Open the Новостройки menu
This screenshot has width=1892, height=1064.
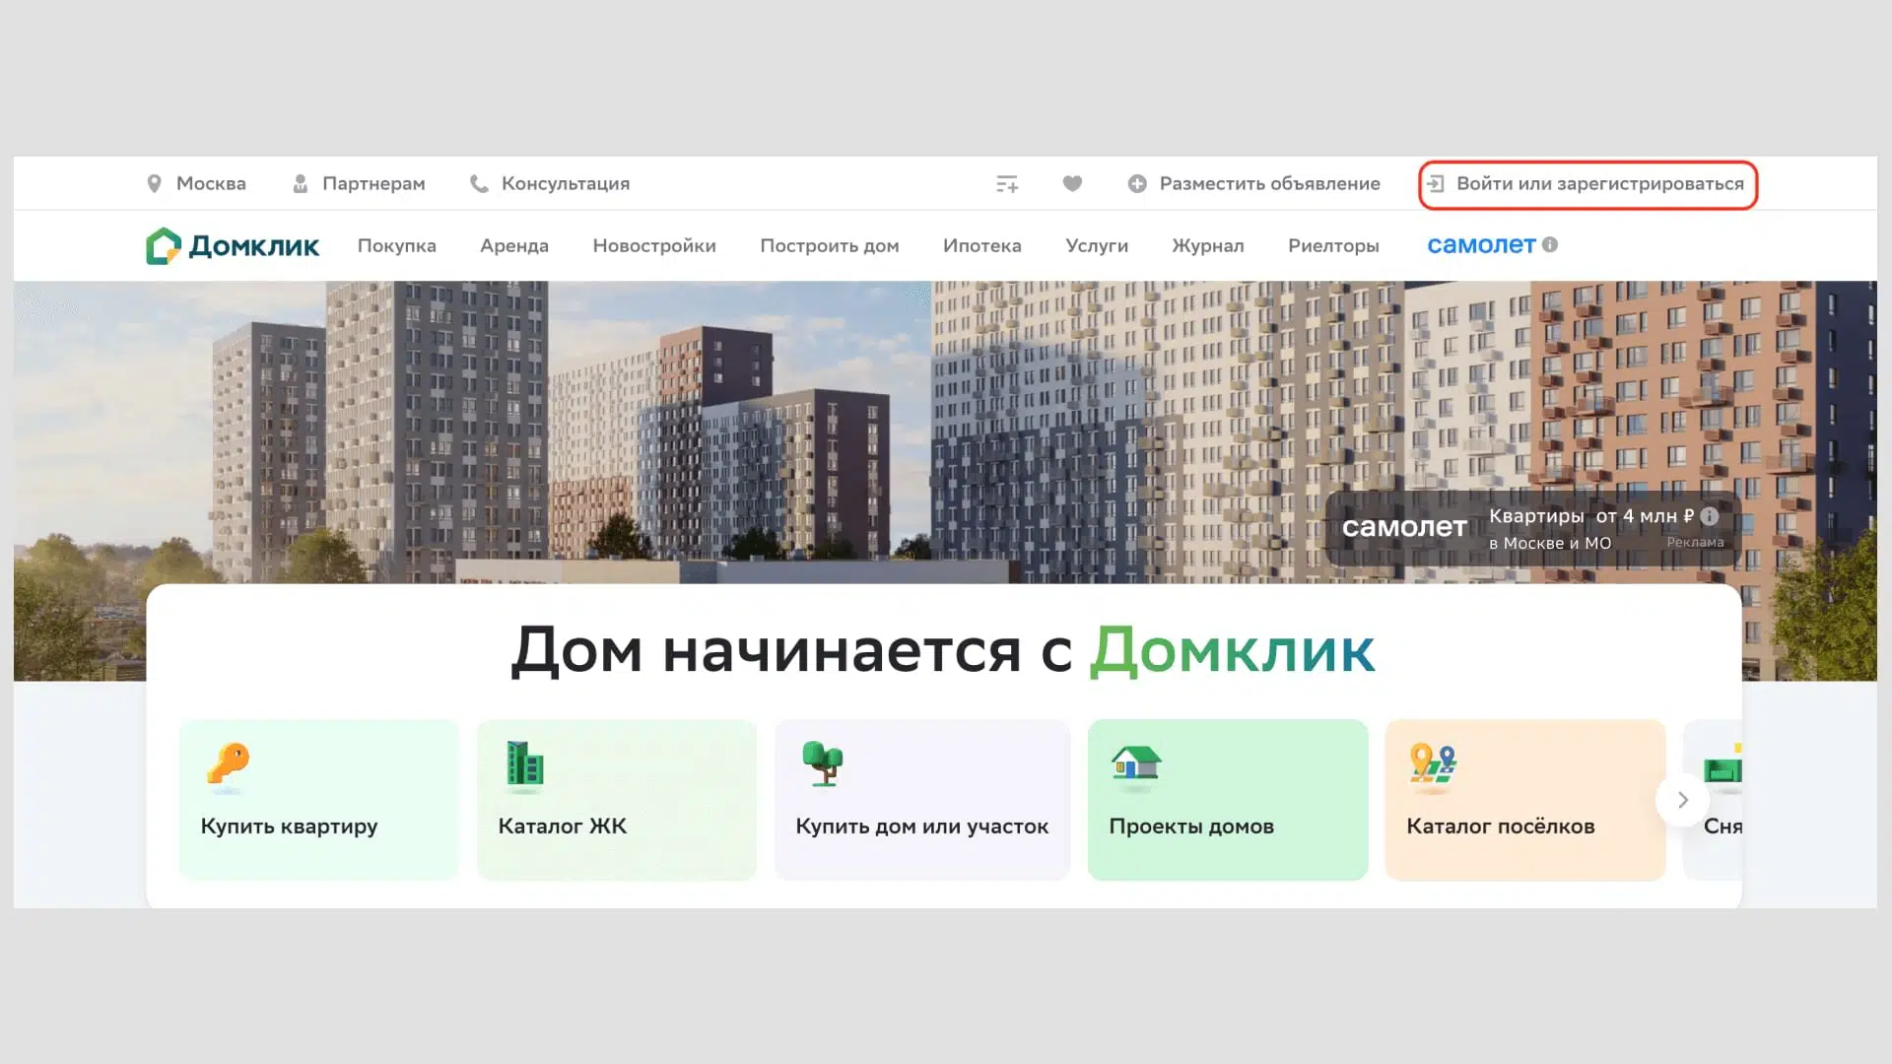654,246
